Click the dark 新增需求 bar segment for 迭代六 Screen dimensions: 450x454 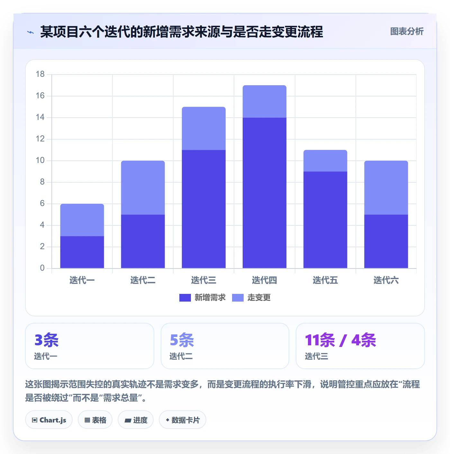386,241
